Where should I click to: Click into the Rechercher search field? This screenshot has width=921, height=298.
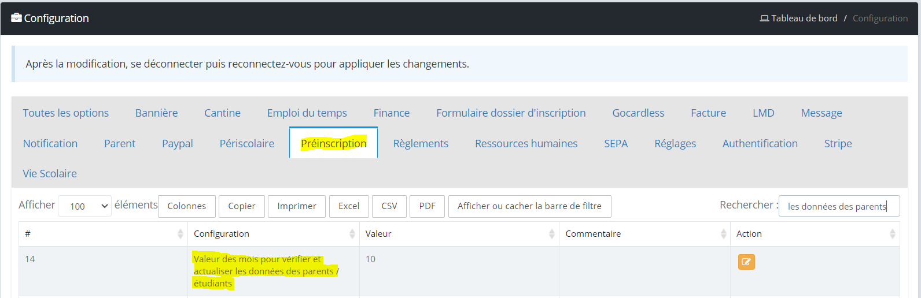(x=839, y=206)
